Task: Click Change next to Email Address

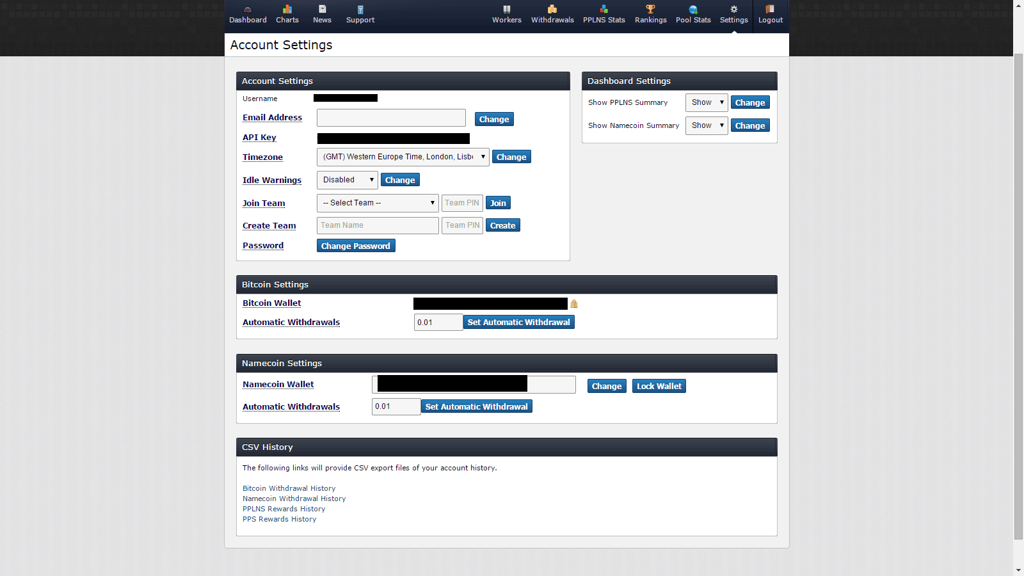Action: tap(494, 119)
